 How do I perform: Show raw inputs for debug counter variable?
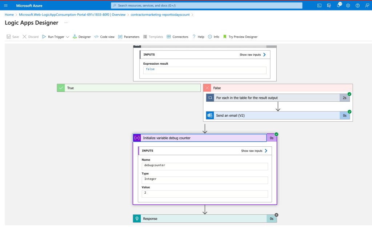click(x=254, y=151)
